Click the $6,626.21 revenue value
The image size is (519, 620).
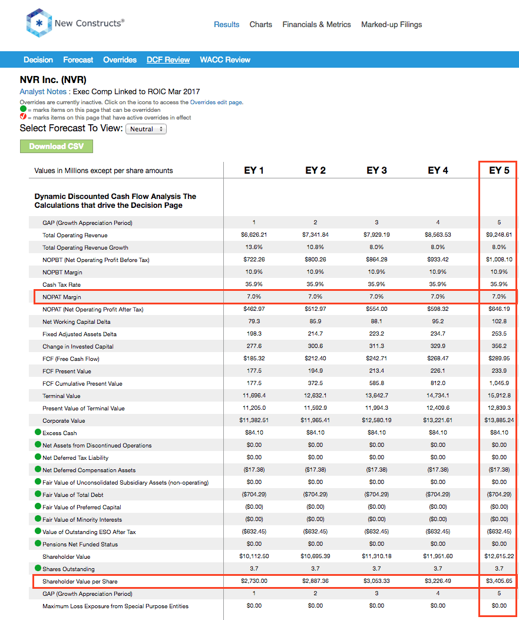[x=254, y=234]
